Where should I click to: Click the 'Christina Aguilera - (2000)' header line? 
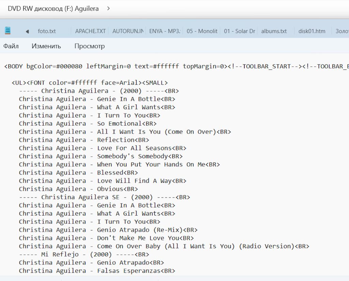point(99,91)
